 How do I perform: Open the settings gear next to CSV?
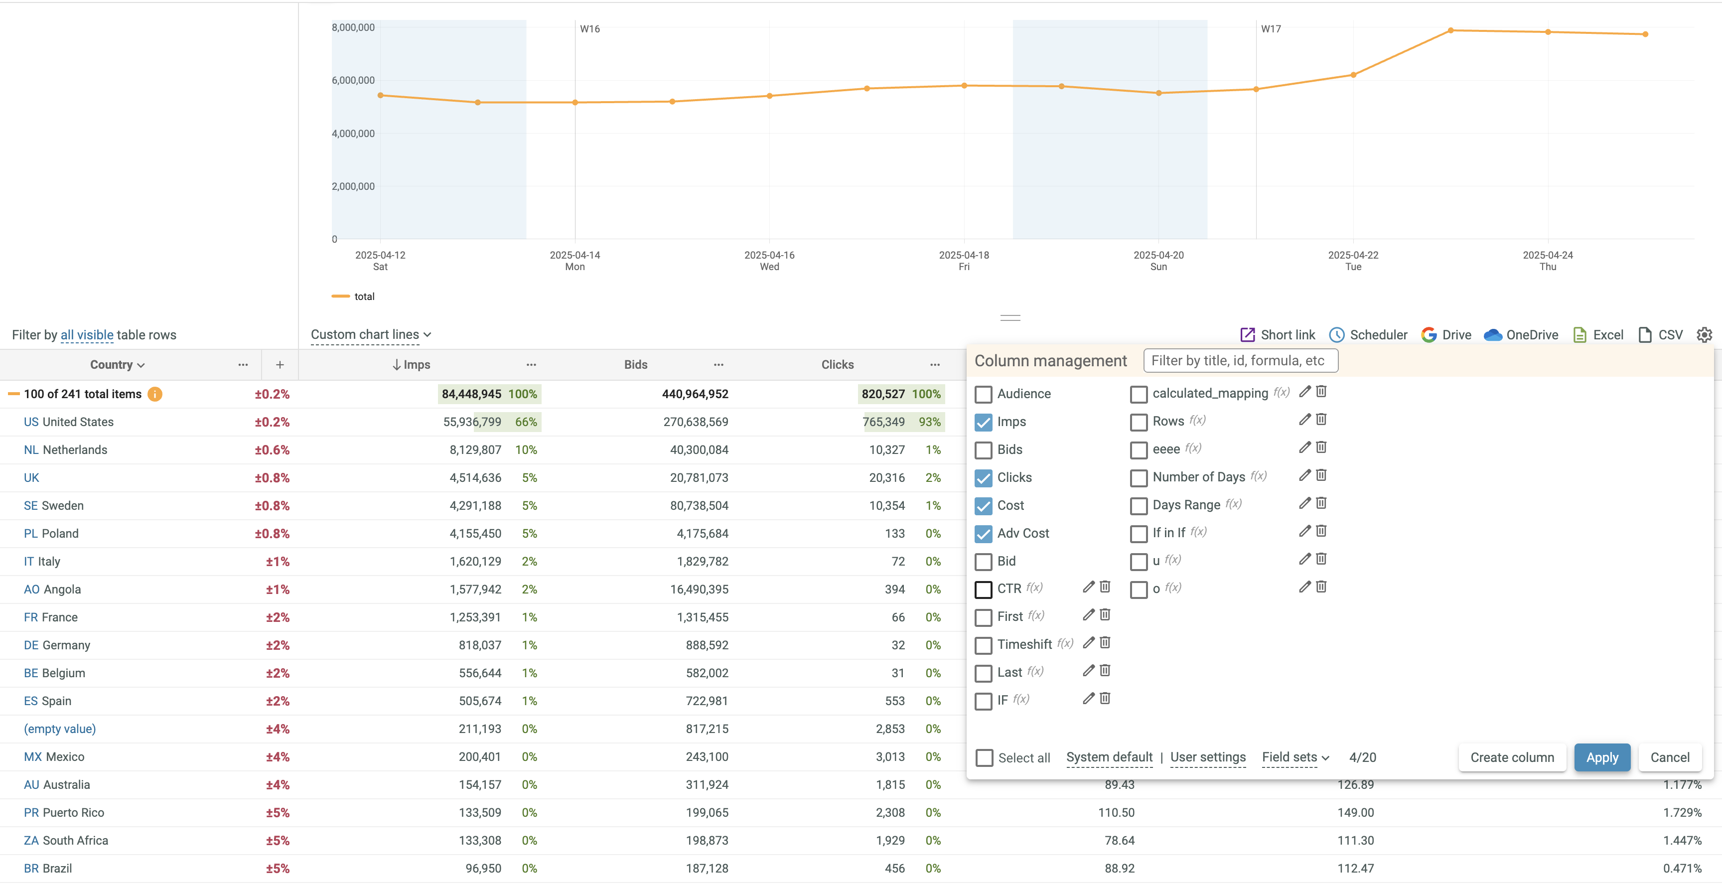(x=1704, y=335)
